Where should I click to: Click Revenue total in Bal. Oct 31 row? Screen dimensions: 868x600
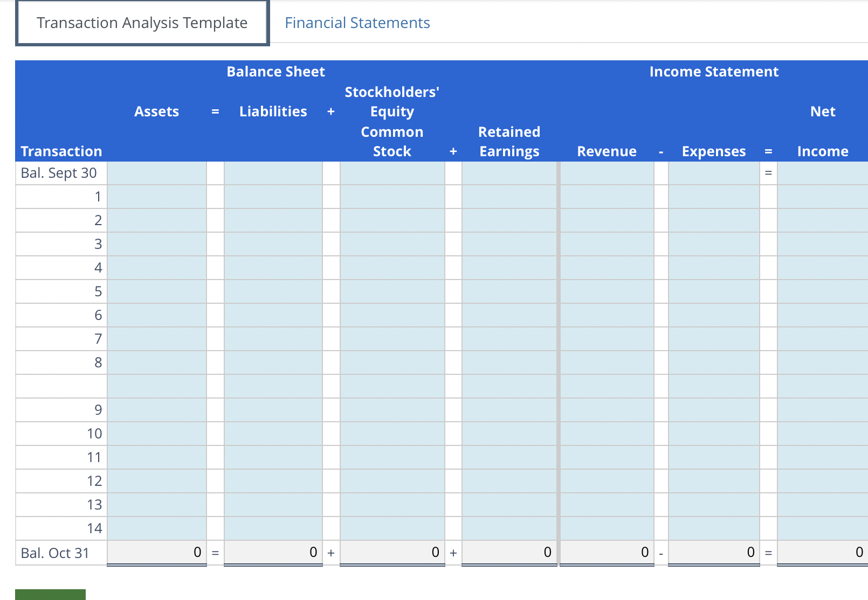pyautogui.click(x=607, y=553)
